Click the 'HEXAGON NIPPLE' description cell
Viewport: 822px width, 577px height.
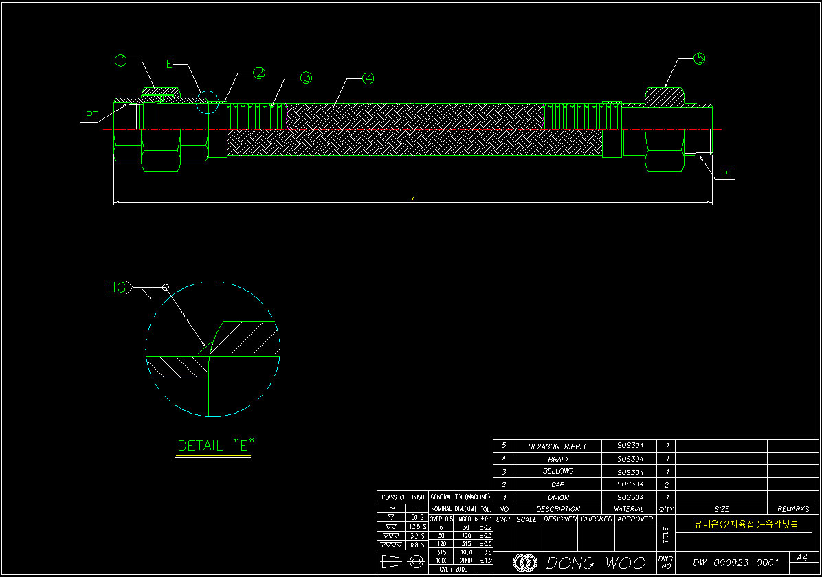(557, 446)
